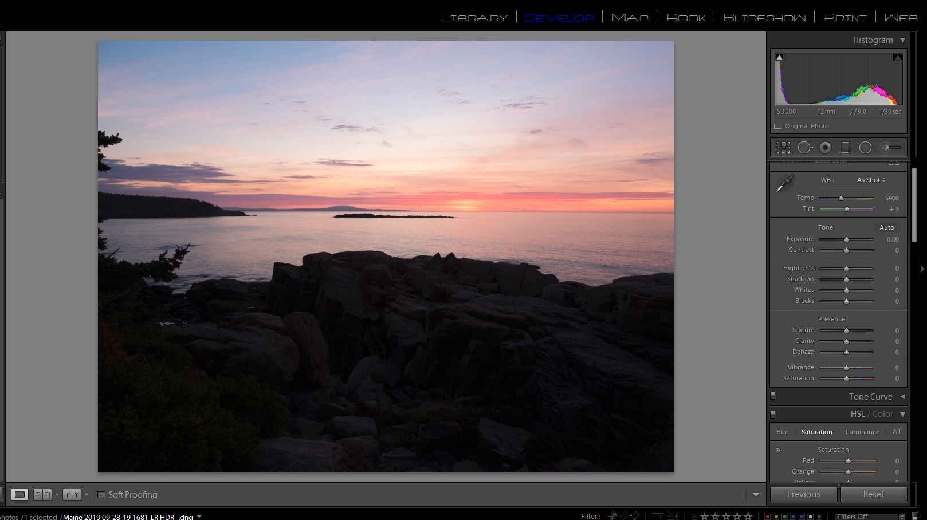927x520 pixels.
Task: Activate the Spot Removal tool
Action: tap(805, 148)
